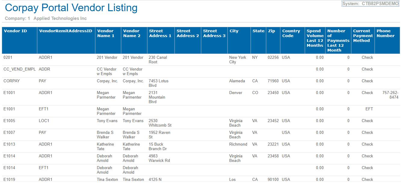Select the VendorRemitAddressID column header
The height and width of the screenshot is (183, 401).
(x=66, y=31)
